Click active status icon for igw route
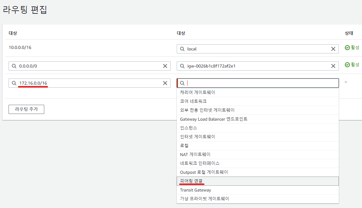 347,65
